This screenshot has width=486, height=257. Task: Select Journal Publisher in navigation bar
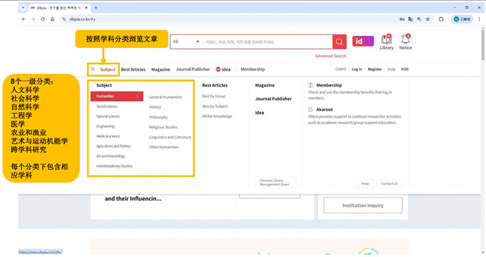193,69
